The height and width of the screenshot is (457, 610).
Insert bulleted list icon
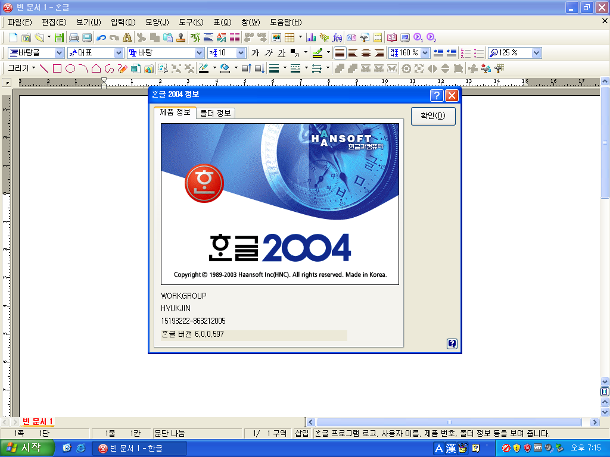pos(479,53)
